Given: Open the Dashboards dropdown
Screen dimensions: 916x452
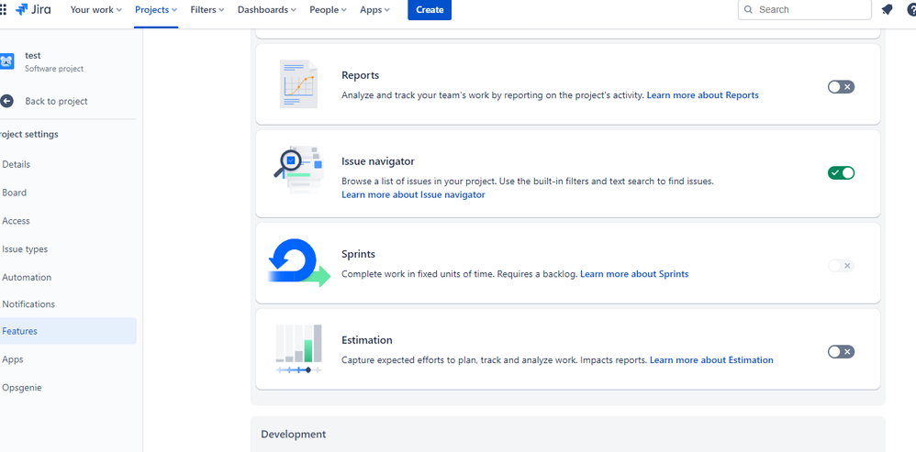Looking at the screenshot, I should click(266, 10).
